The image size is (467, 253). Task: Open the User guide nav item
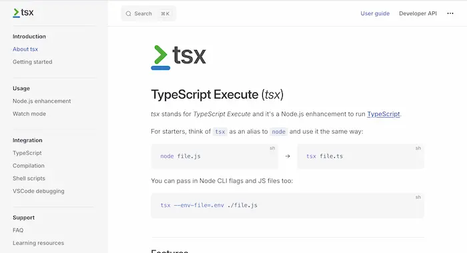tap(375, 13)
